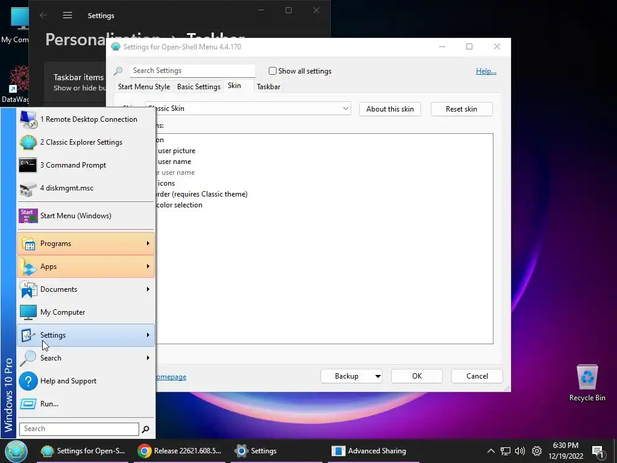The height and width of the screenshot is (463, 617).
Task: Click the Open-Shell start button on taskbar
Action: click(16, 451)
